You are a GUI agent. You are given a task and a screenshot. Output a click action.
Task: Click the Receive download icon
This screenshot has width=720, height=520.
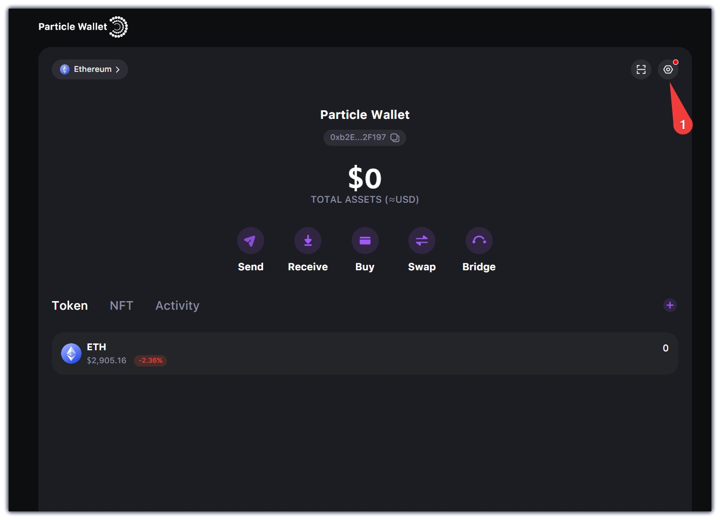[307, 241]
